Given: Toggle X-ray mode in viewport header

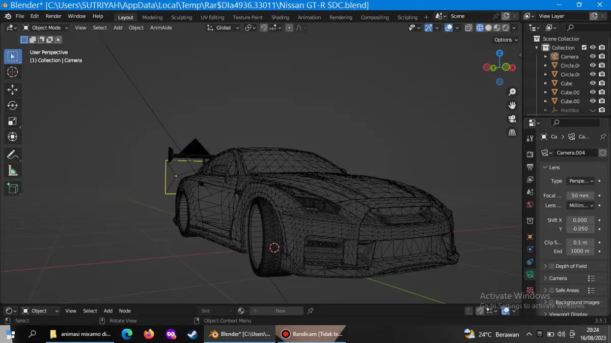Looking at the screenshot, I should point(468,28).
